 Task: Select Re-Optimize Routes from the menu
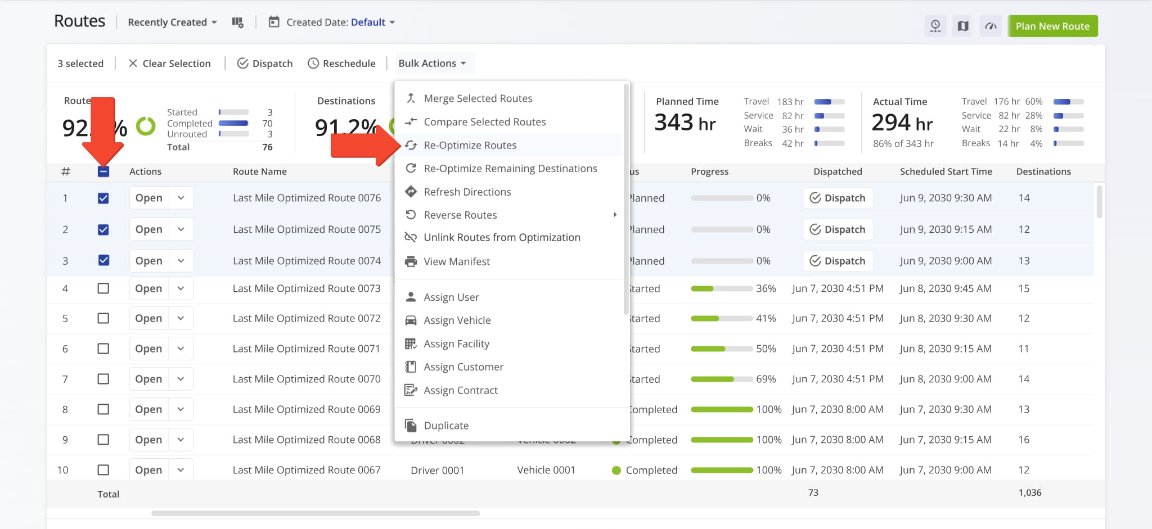pyautogui.click(x=470, y=145)
